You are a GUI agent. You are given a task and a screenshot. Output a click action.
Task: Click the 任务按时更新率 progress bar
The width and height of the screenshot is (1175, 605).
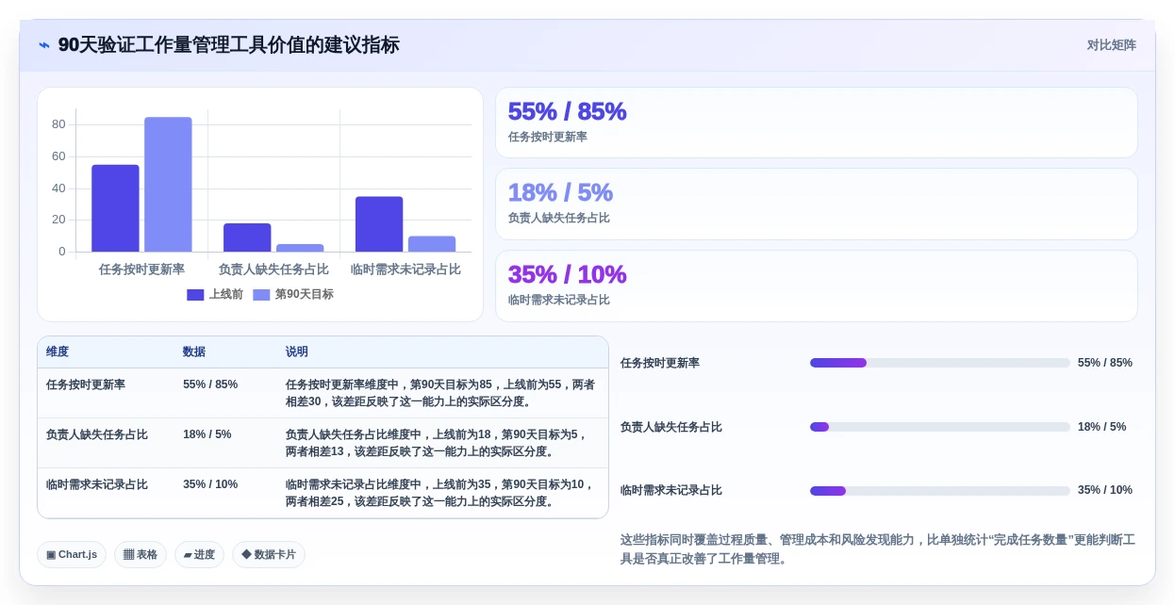click(x=939, y=363)
